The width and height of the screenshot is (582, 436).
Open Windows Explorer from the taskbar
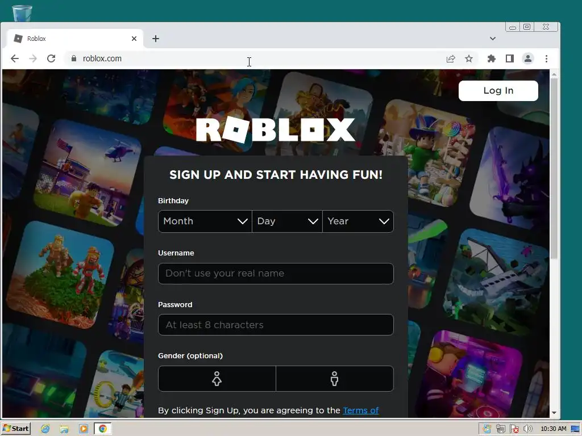click(64, 429)
